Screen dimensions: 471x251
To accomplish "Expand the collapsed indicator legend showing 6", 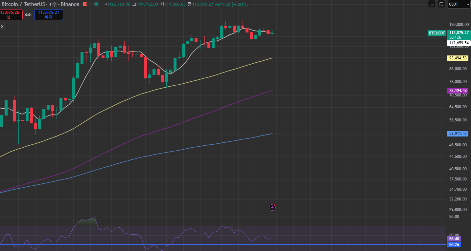I will coord(2,26).
